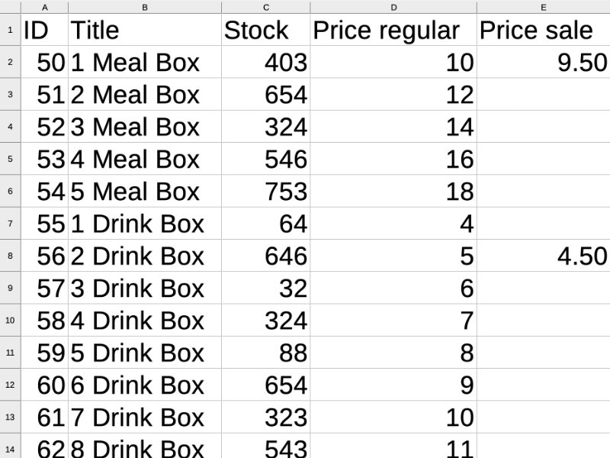Click the Stock header cell
This screenshot has width=610, height=458.
coord(265,30)
